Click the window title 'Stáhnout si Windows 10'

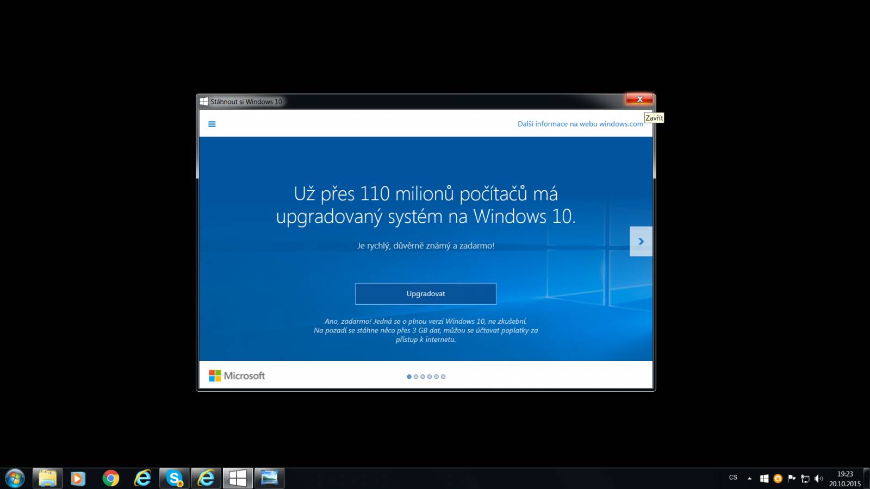coord(246,102)
